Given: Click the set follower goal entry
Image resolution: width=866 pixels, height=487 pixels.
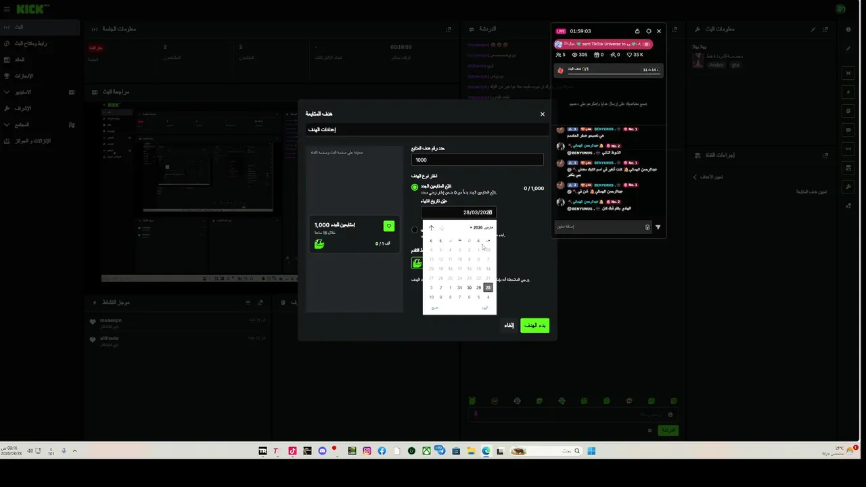Looking at the screenshot, I should (811, 192).
